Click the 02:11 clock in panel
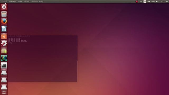 (x=162, y=2)
